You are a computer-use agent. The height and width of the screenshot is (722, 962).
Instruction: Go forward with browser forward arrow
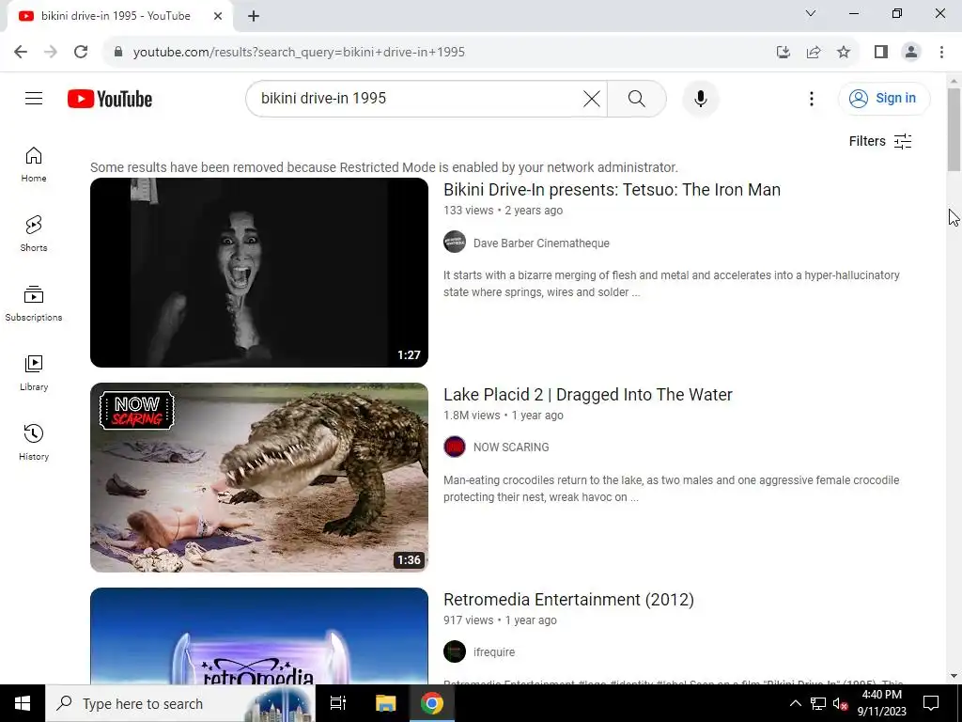pos(51,52)
